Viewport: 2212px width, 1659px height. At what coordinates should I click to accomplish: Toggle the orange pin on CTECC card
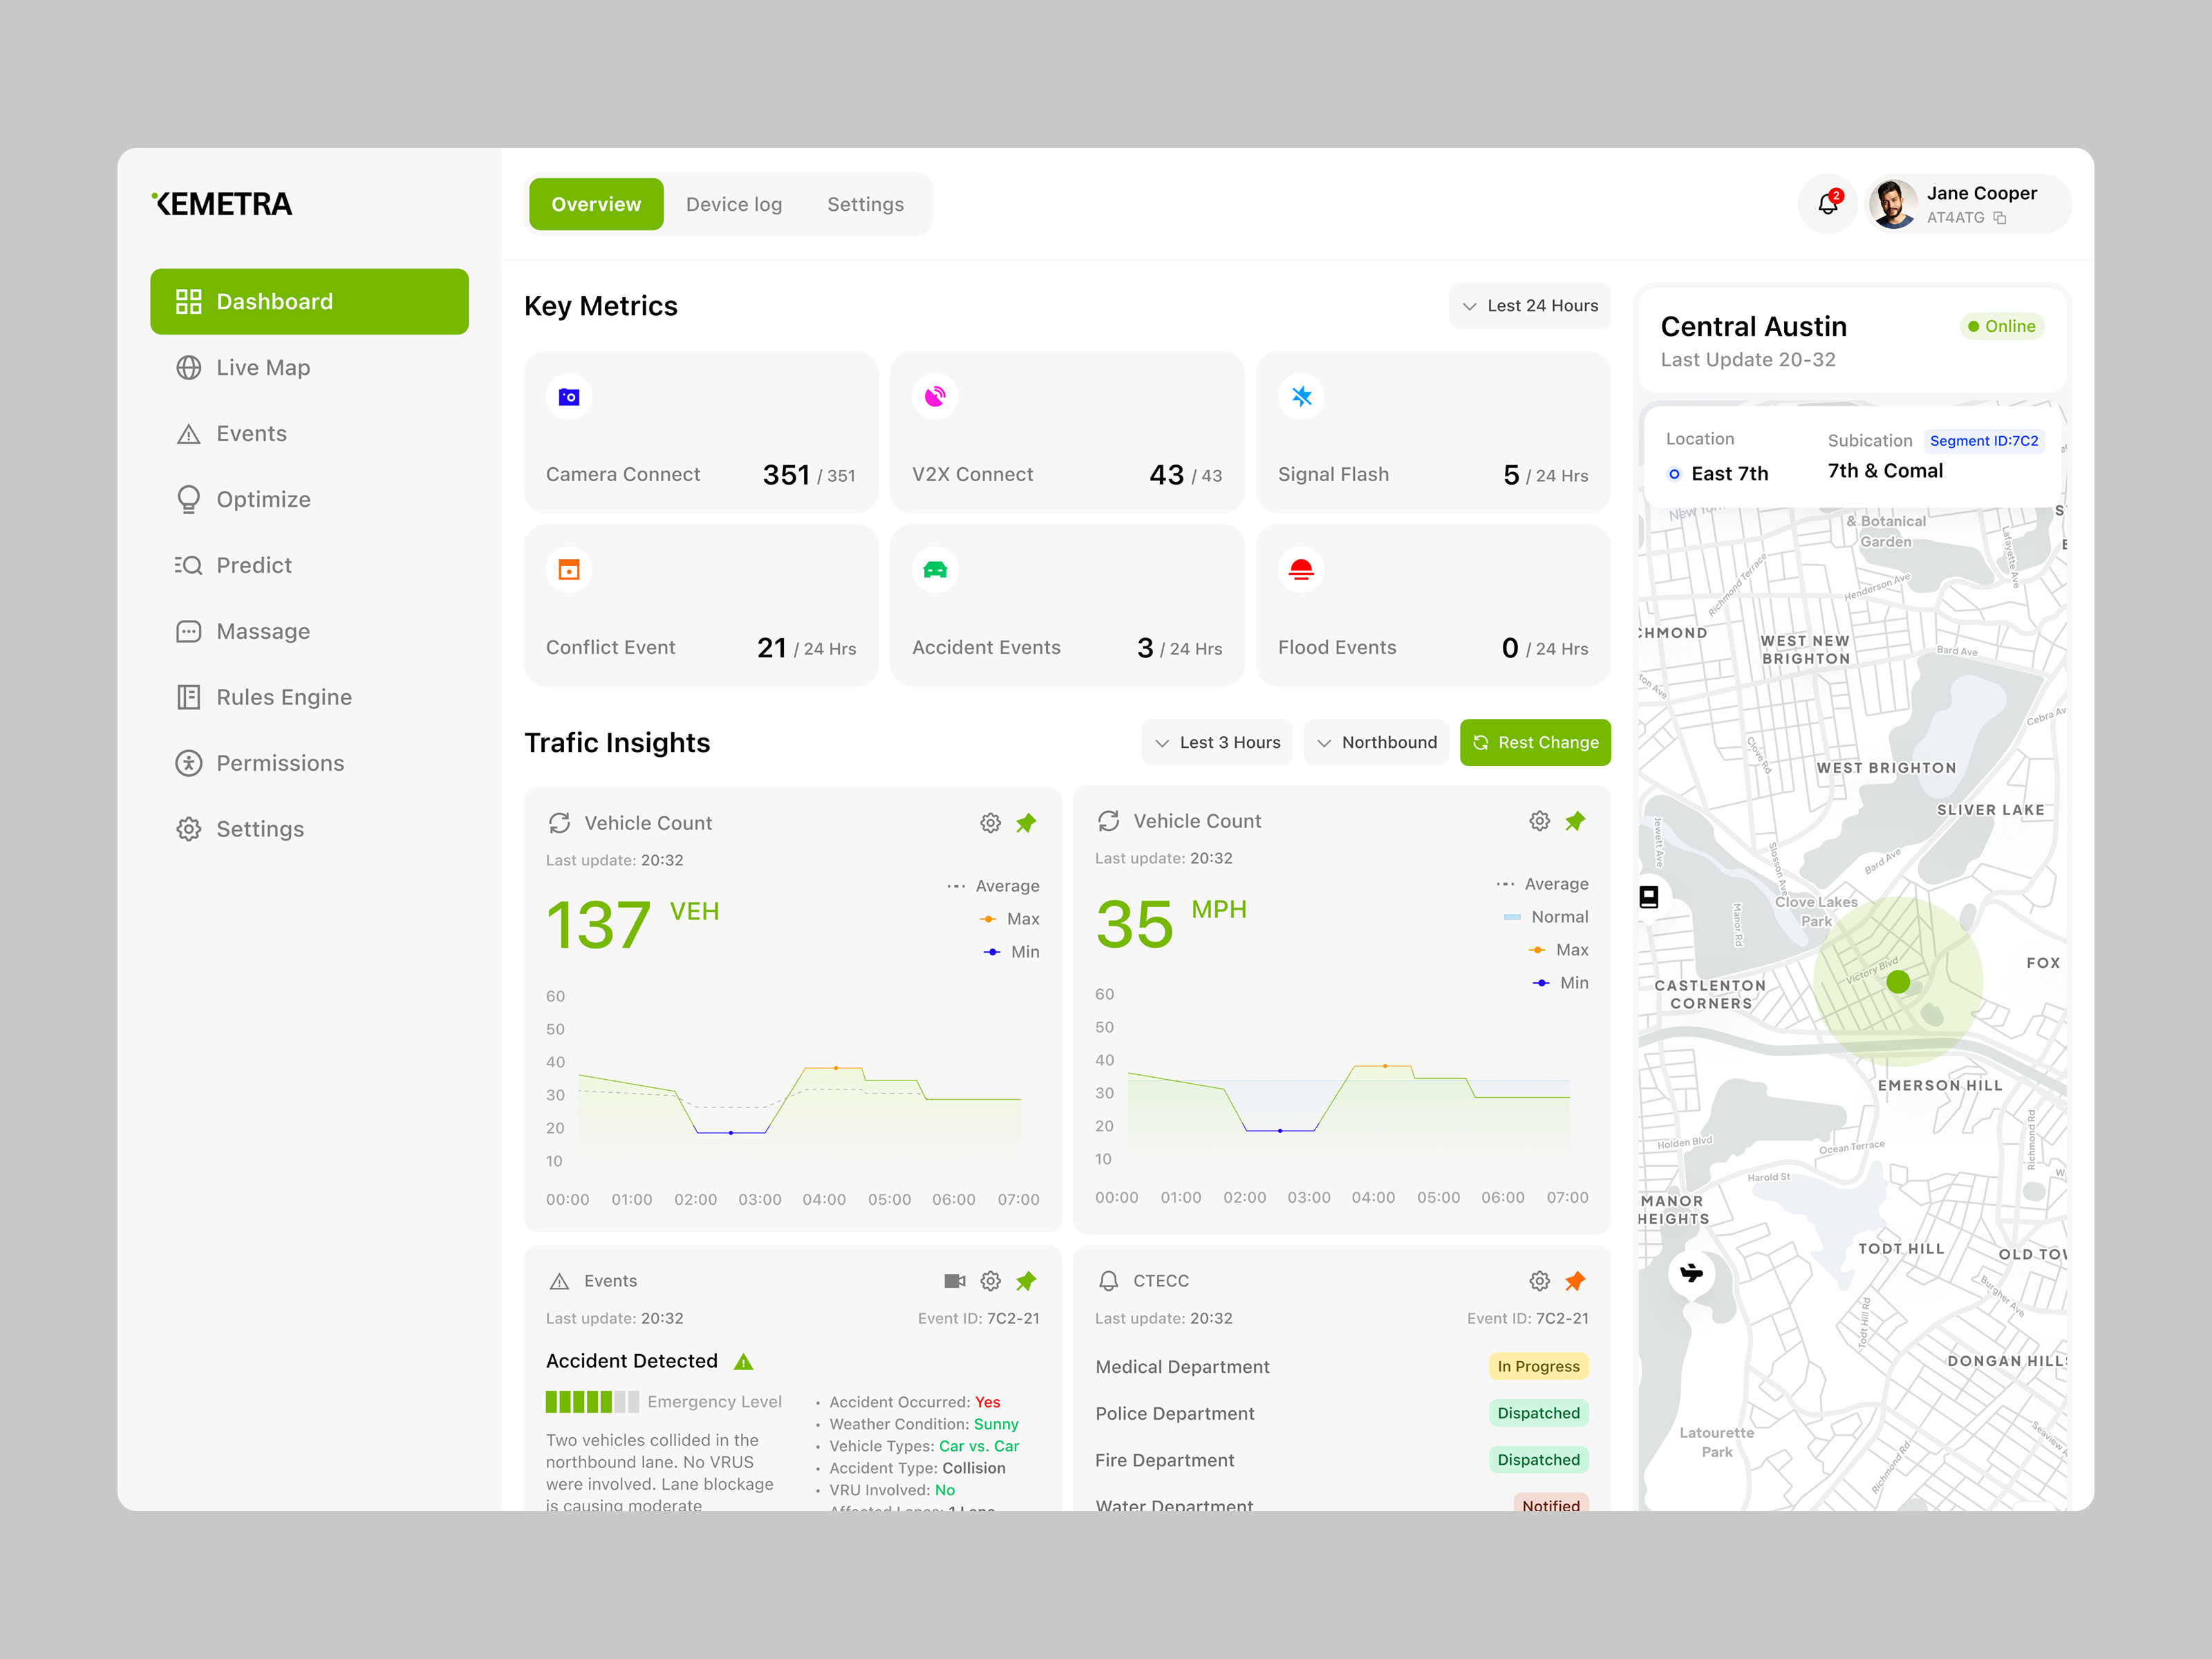[1575, 1281]
